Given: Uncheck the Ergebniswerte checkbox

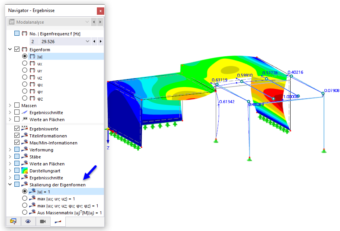Looking at the screenshot, I should click(x=17, y=129).
